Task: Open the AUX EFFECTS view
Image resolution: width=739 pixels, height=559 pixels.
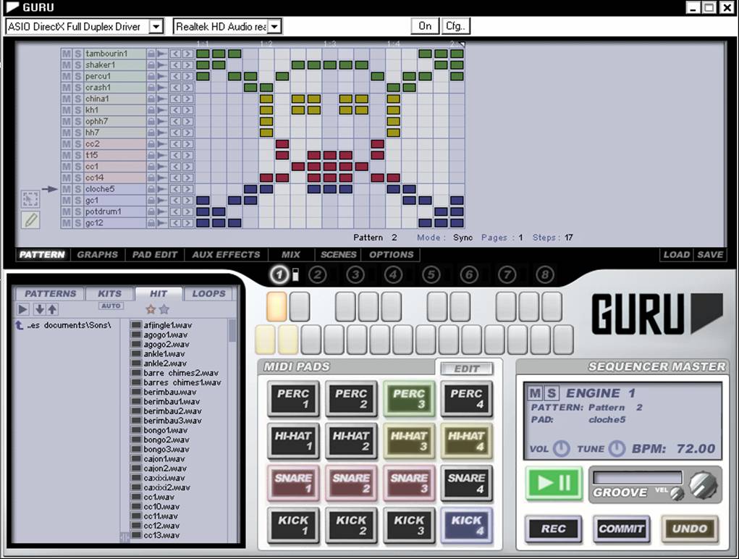Action: [x=226, y=255]
